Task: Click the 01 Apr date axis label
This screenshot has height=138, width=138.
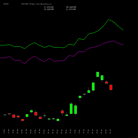Action: 44,131
